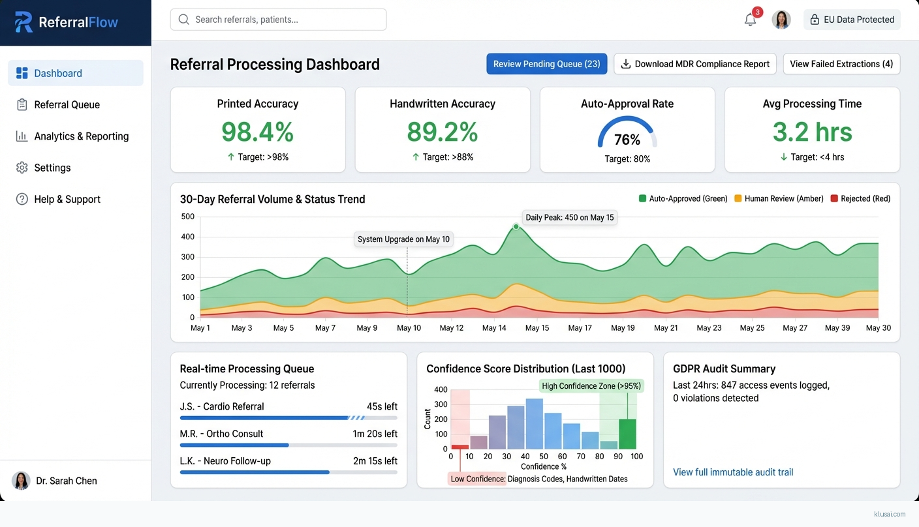
Task: Toggle Rejected red legend item
Action: 860,199
